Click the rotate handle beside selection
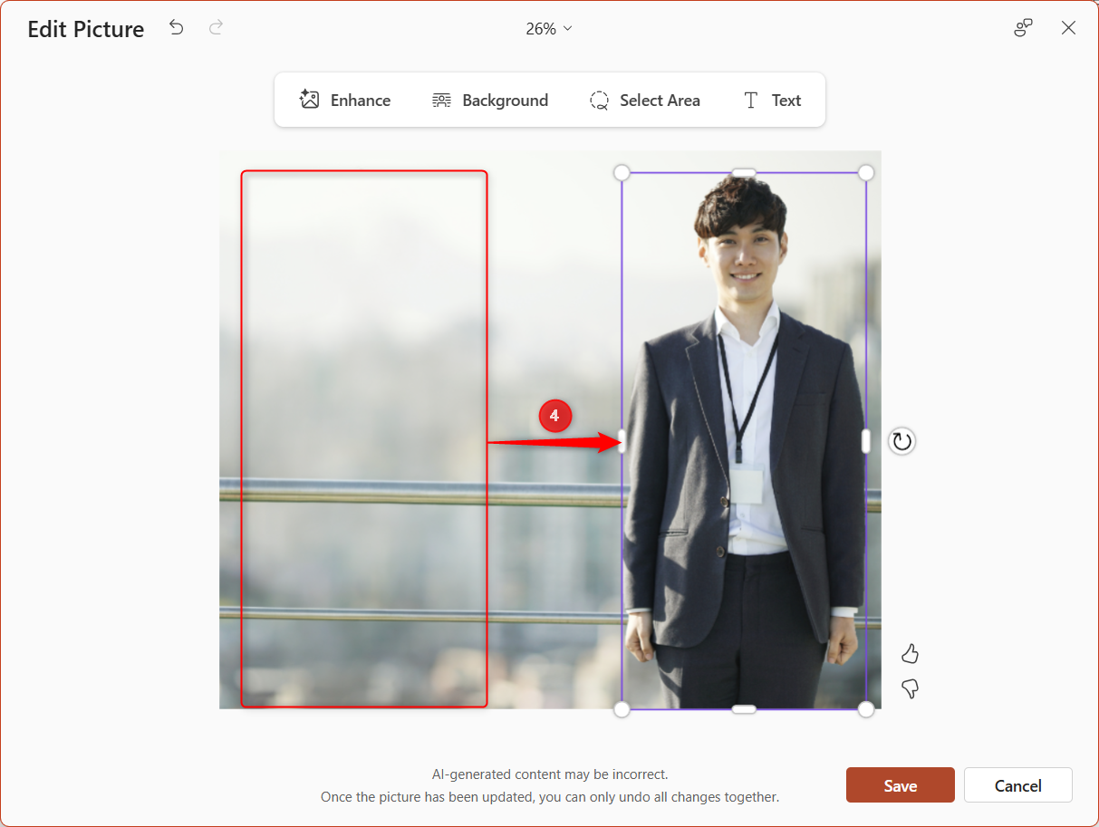Image resolution: width=1099 pixels, height=827 pixels. (x=901, y=441)
